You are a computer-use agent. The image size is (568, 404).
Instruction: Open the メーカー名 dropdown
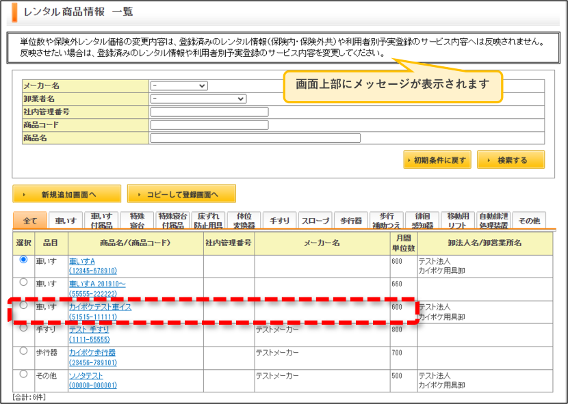tap(179, 86)
